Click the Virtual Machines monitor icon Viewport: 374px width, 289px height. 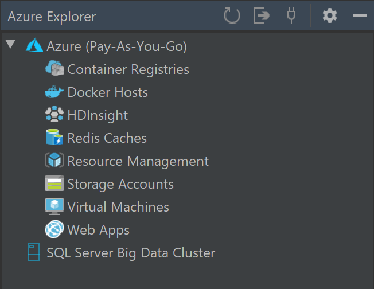coord(54,206)
